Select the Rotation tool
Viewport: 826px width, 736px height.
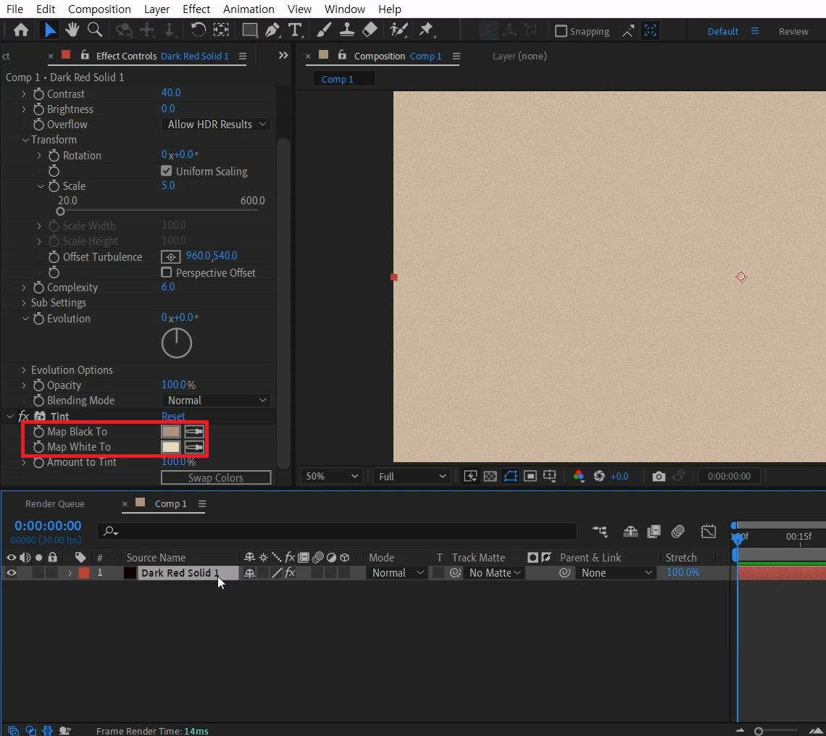point(198,30)
